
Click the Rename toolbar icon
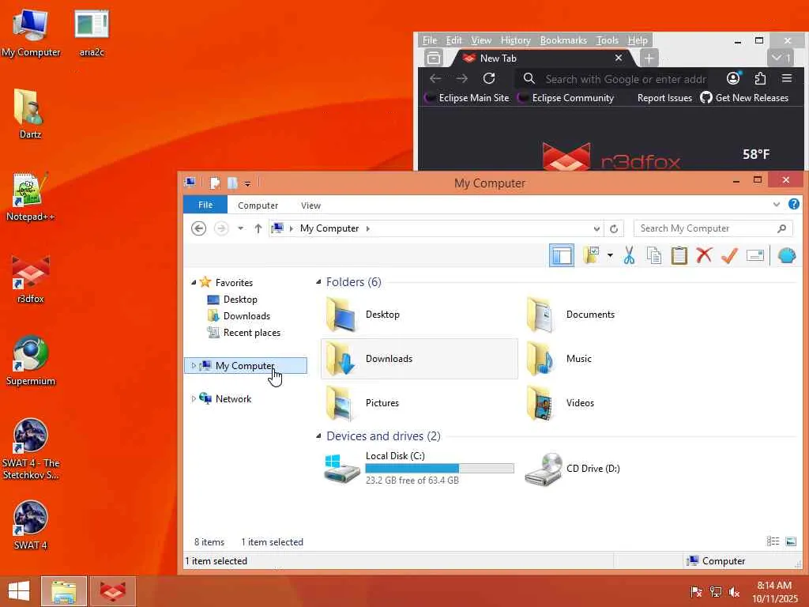754,255
